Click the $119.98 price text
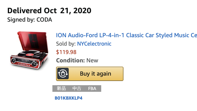This screenshot has width=197, height=111. click(66, 52)
